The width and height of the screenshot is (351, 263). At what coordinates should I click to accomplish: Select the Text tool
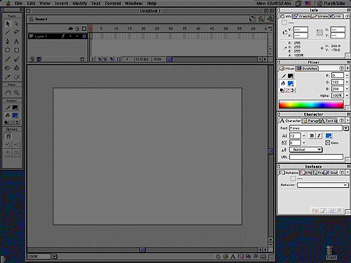(x=16, y=41)
